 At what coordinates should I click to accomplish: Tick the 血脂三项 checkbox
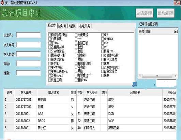tap(76, 43)
